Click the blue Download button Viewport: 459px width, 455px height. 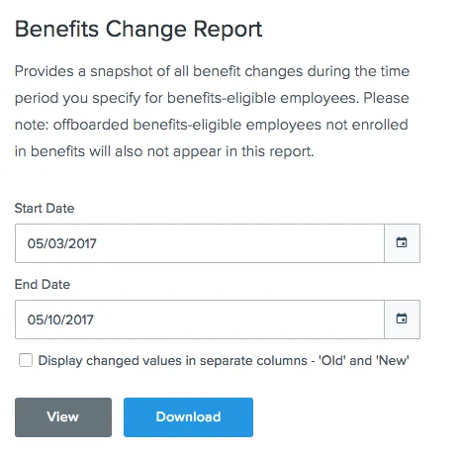pyautogui.click(x=188, y=417)
